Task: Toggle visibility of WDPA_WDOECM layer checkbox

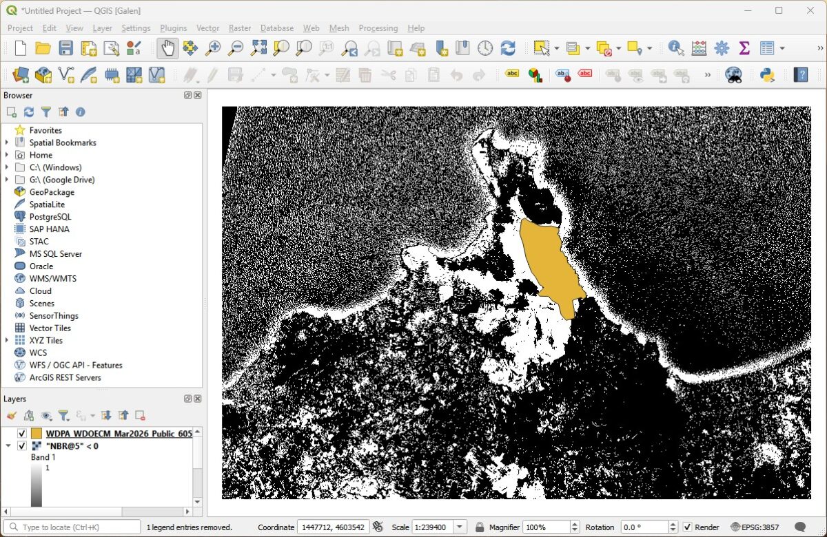Action: (x=22, y=434)
